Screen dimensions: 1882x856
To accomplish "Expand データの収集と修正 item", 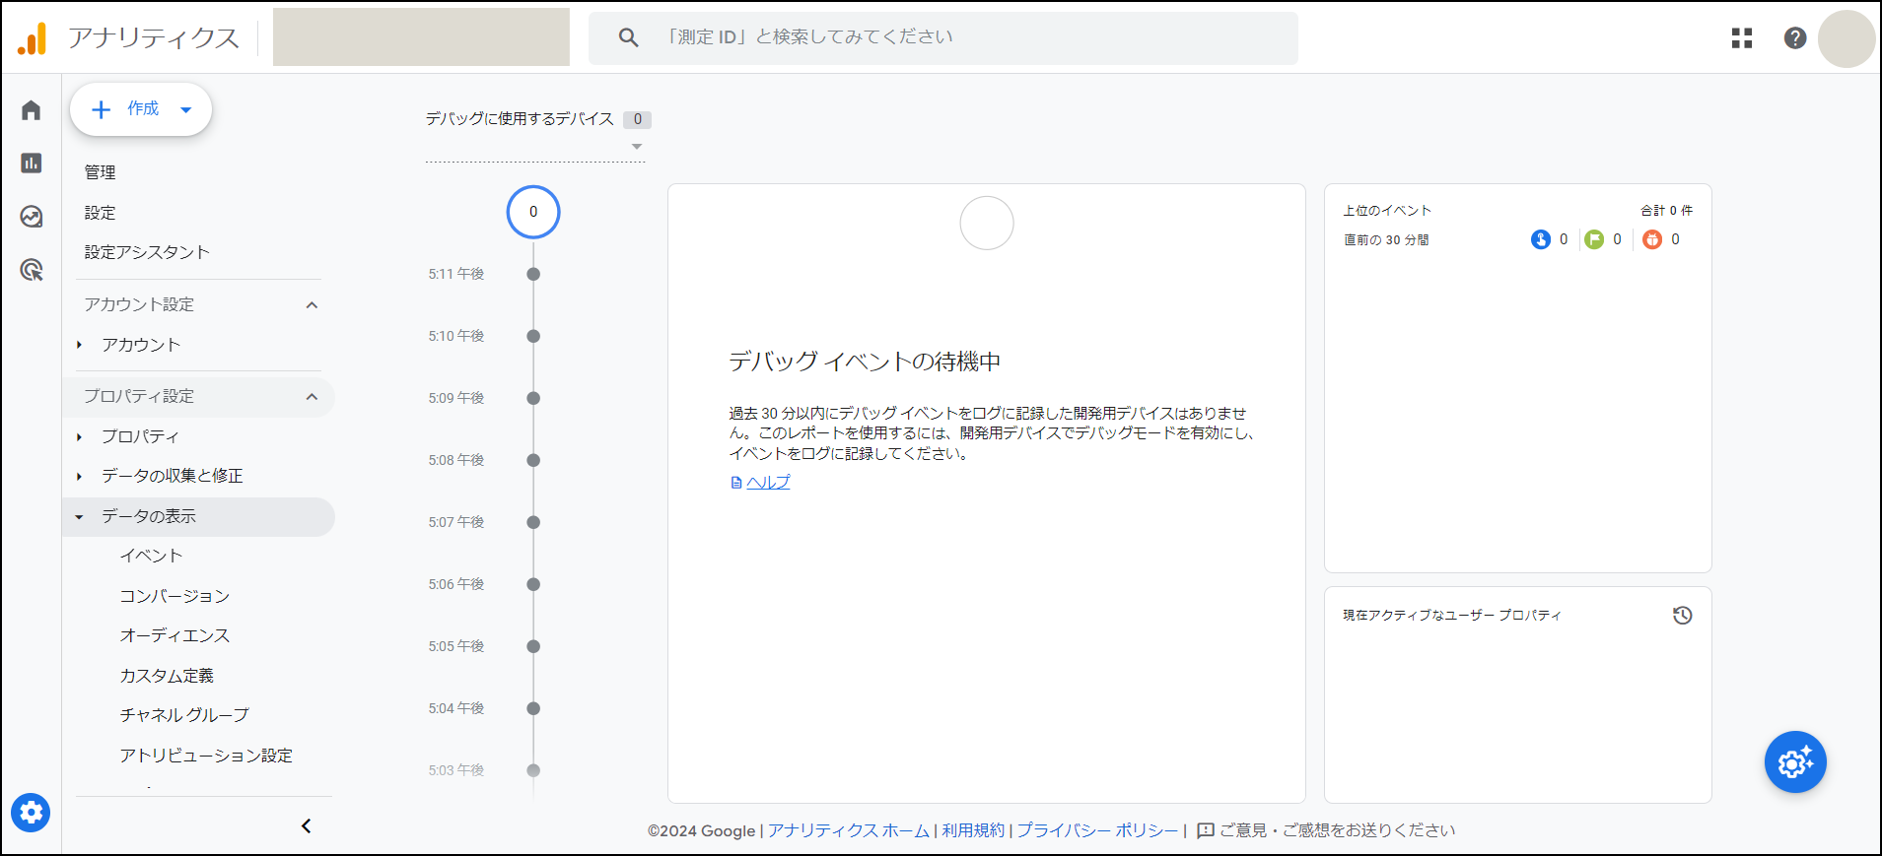I will (80, 477).
